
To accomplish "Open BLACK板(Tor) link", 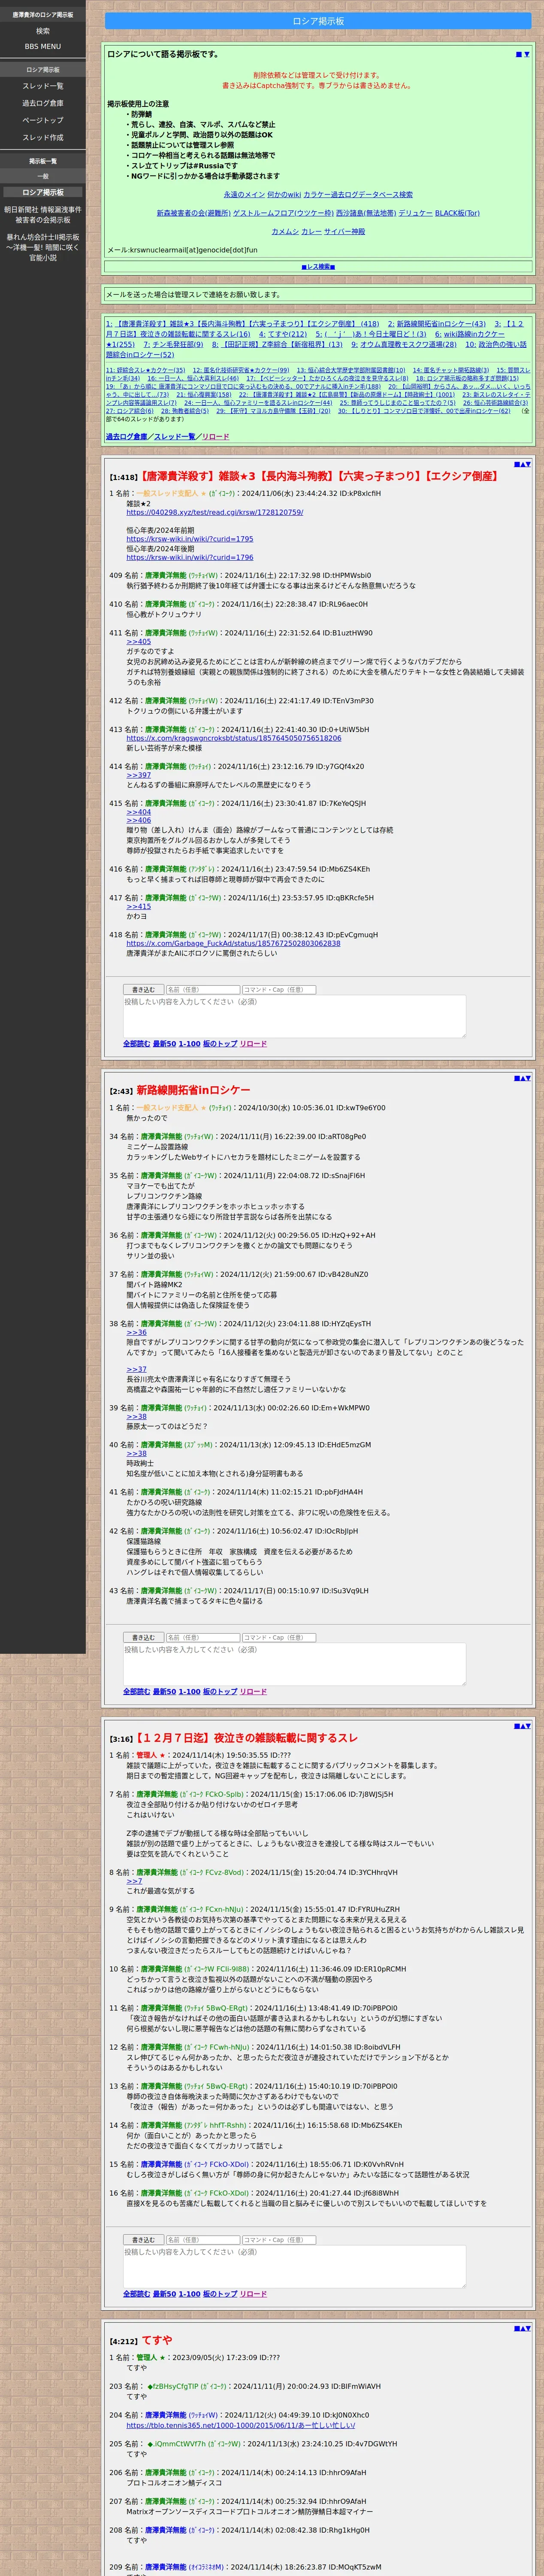I will coord(457,213).
